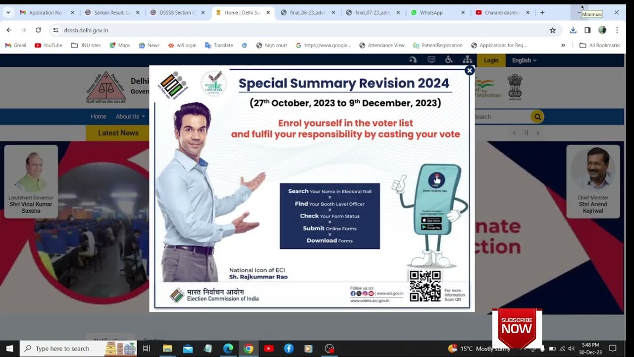The width and height of the screenshot is (634, 357).
Task: Open the Mail app on taskbar
Action: pos(188,349)
